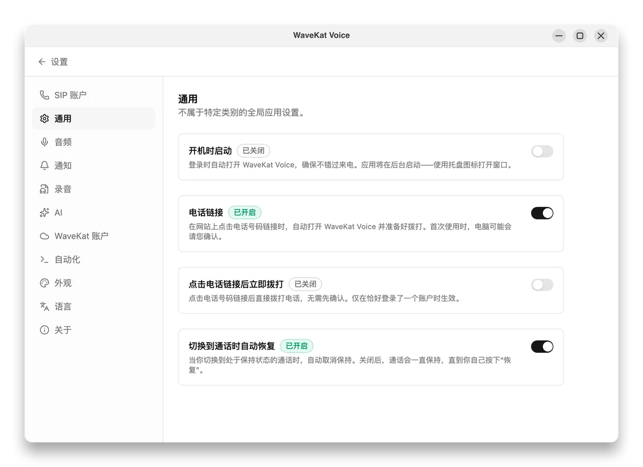
Task: Click the palette icon for 外观
Action: click(x=44, y=283)
